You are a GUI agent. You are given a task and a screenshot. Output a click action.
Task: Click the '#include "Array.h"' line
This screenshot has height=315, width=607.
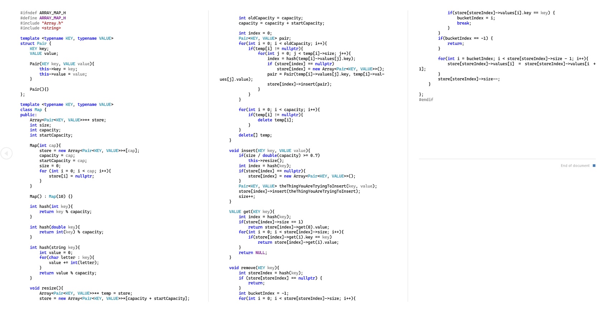[x=42, y=23]
